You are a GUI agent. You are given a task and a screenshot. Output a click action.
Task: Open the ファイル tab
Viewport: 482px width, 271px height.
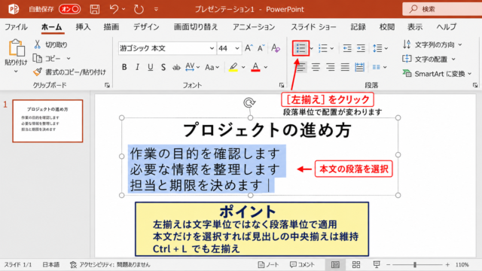pyautogui.click(x=16, y=27)
